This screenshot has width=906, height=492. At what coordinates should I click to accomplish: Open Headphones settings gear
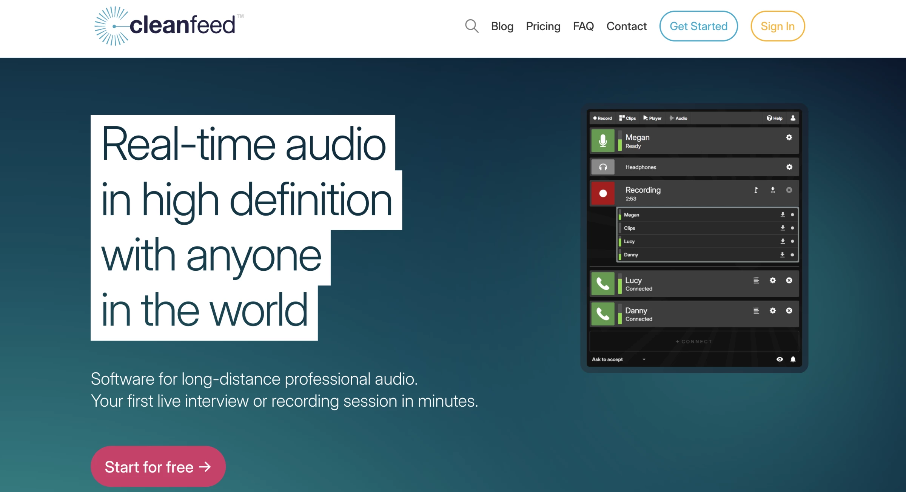click(x=789, y=167)
